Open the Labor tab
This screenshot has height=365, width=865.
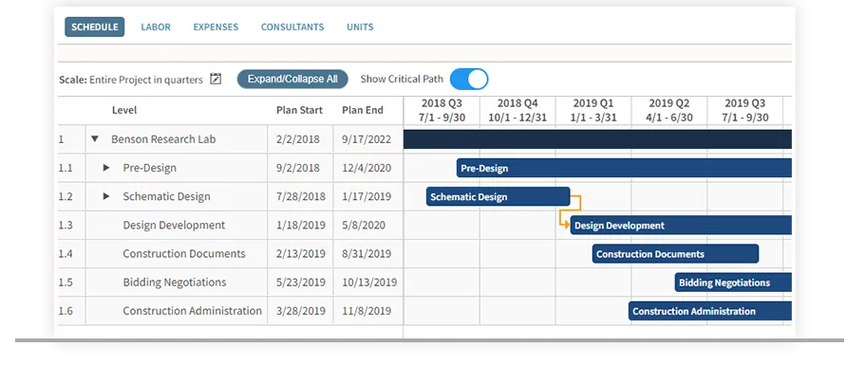click(156, 27)
